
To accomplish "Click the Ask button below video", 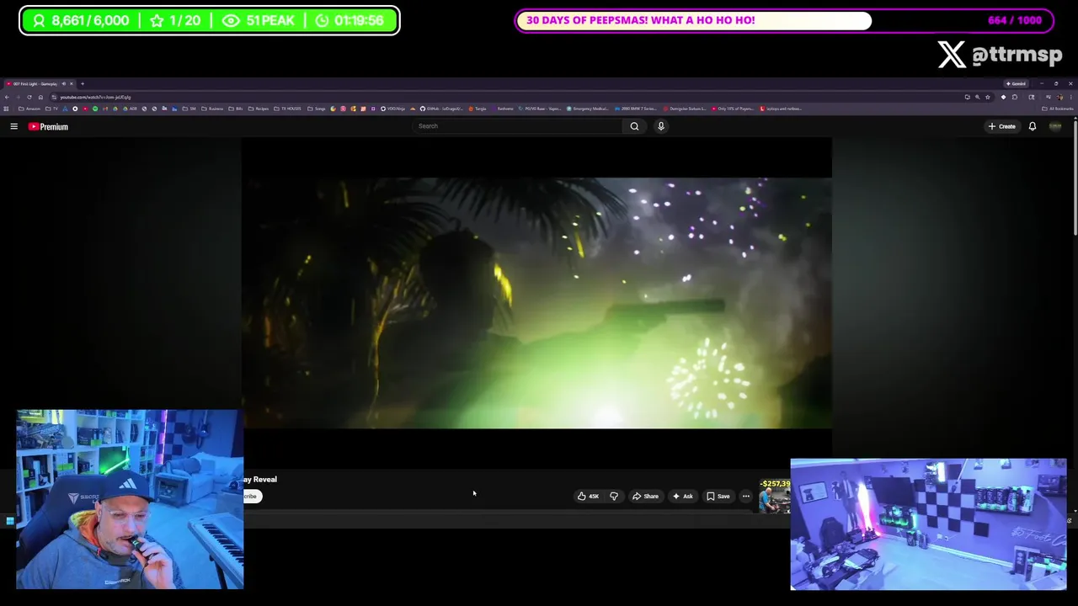I will click(x=682, y=496).
